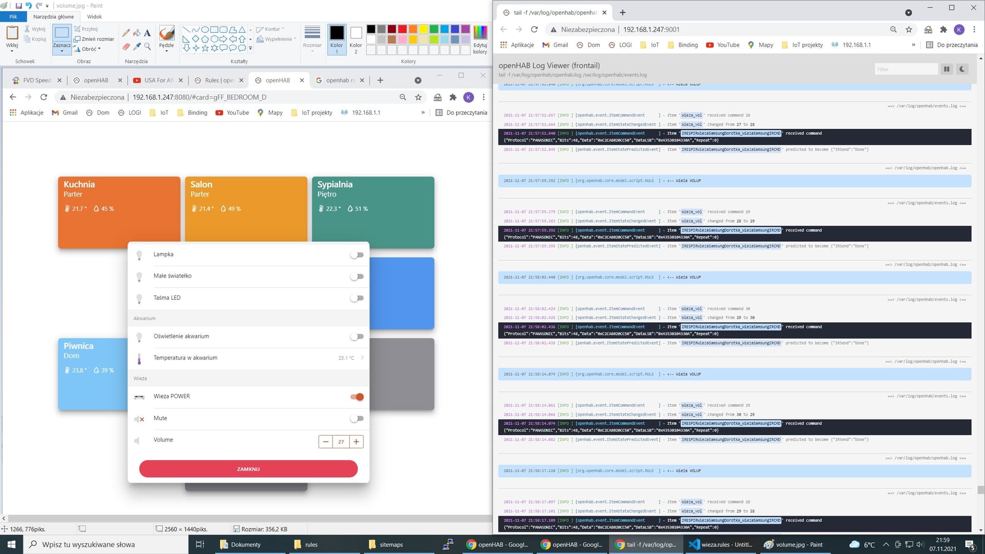Pick the red palette color
The width and height of the screenshot is (985, 554).
(402, 29)
